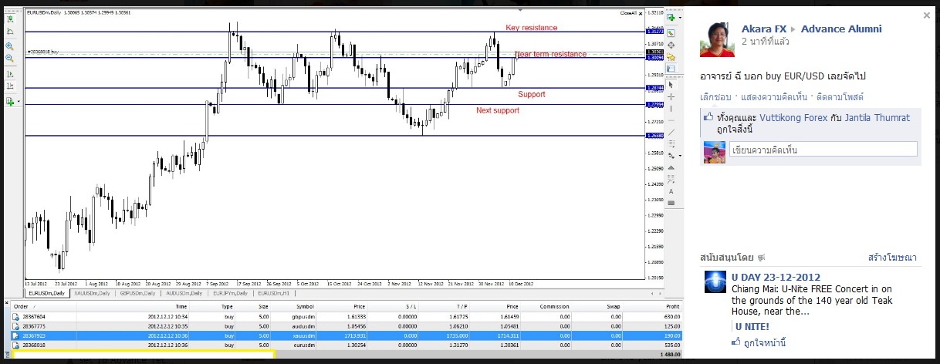The width and height of the screenshot is (940, 364).
Task: Click สร้างโฆษณา create ad link
Action: pos(892,258)
